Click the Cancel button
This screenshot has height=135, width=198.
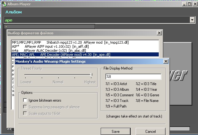150,132
